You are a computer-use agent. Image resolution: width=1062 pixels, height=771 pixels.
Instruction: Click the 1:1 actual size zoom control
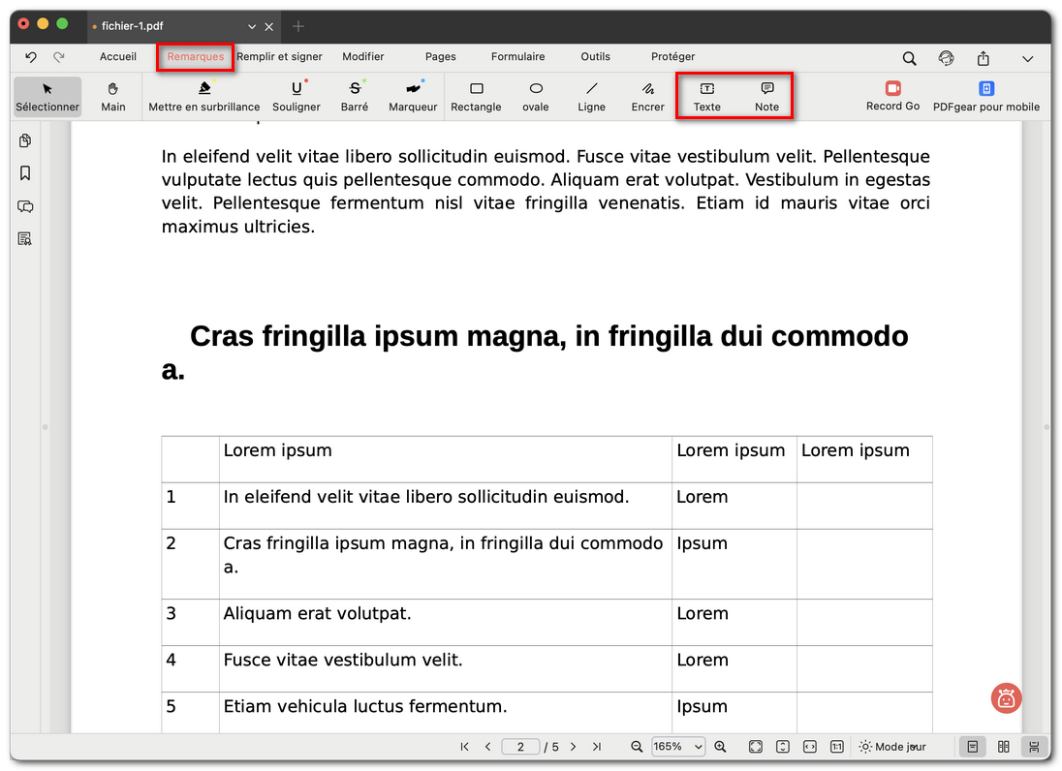point(836,746)
